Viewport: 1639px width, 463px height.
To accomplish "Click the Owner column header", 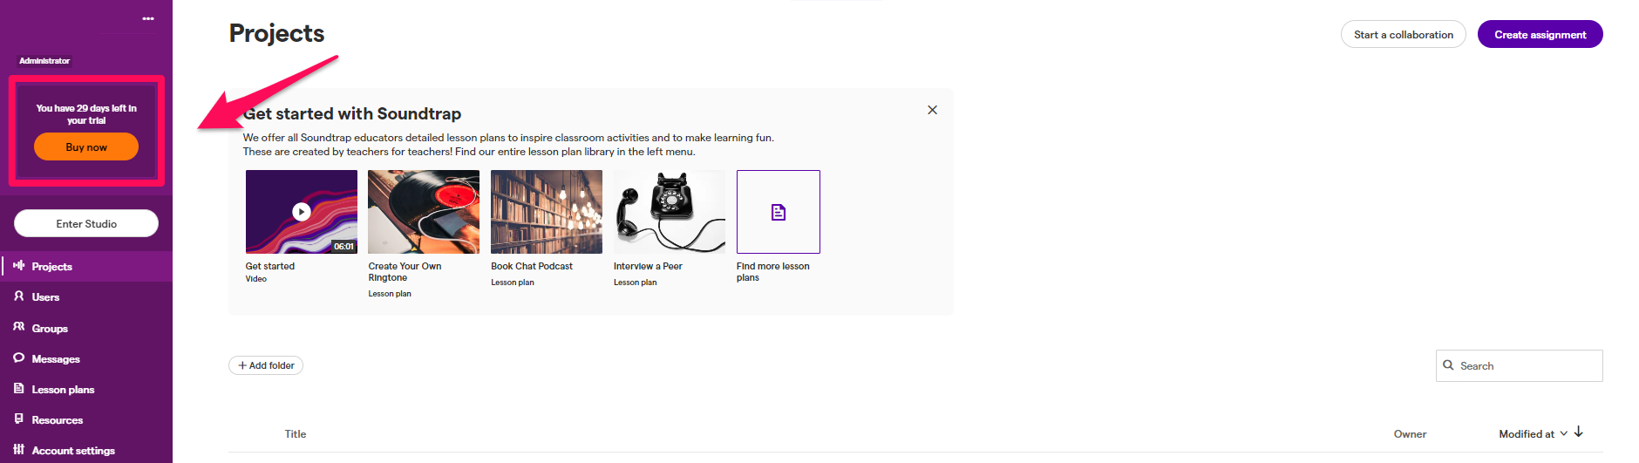I will [1410, 433].
